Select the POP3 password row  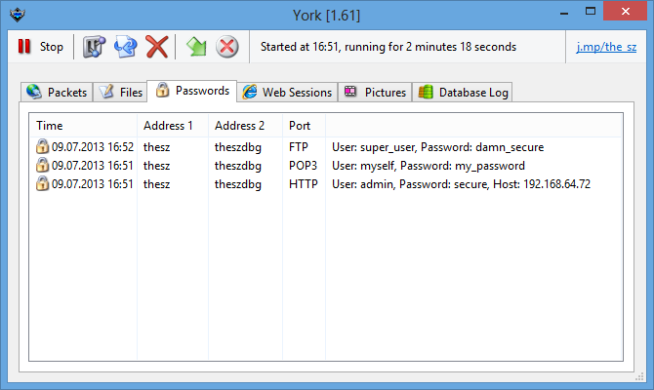pos(325,166)
